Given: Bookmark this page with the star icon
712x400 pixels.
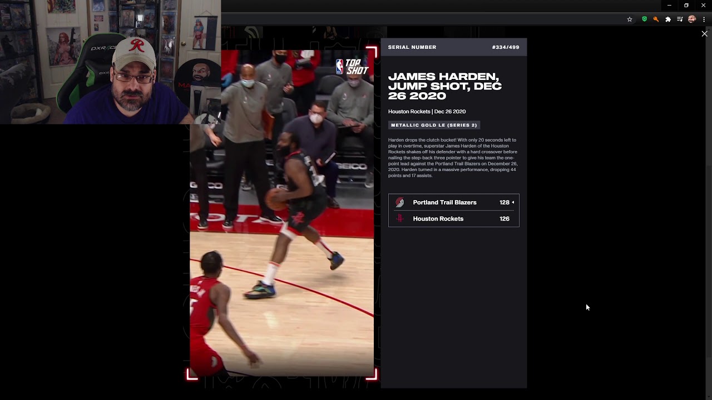Looking at the screenshot, I should click(x=630, y=19).
